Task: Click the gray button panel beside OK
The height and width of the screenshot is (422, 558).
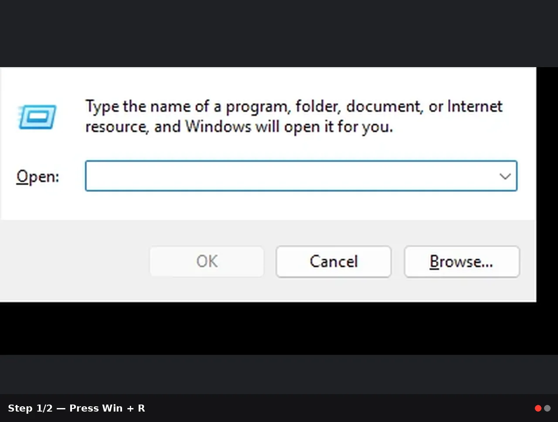Action: coord(74,262)
